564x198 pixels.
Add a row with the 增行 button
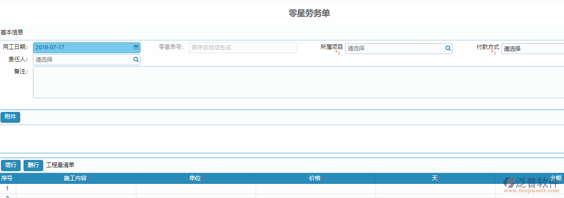(x=11, y=165)
